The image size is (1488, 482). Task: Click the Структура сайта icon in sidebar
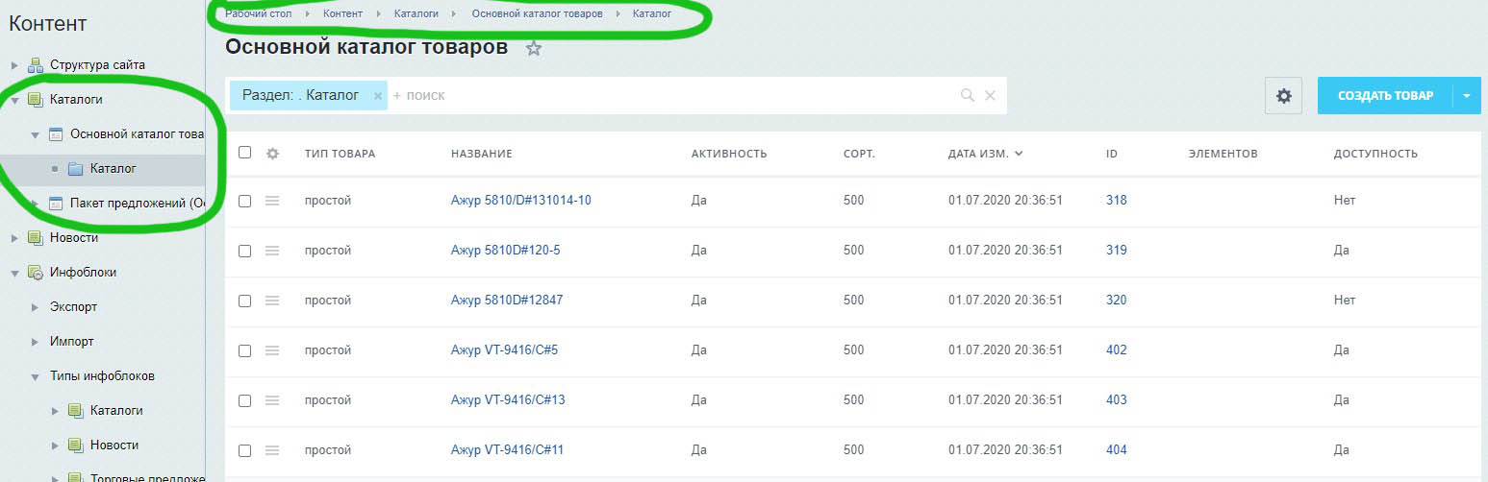point(36,65)
